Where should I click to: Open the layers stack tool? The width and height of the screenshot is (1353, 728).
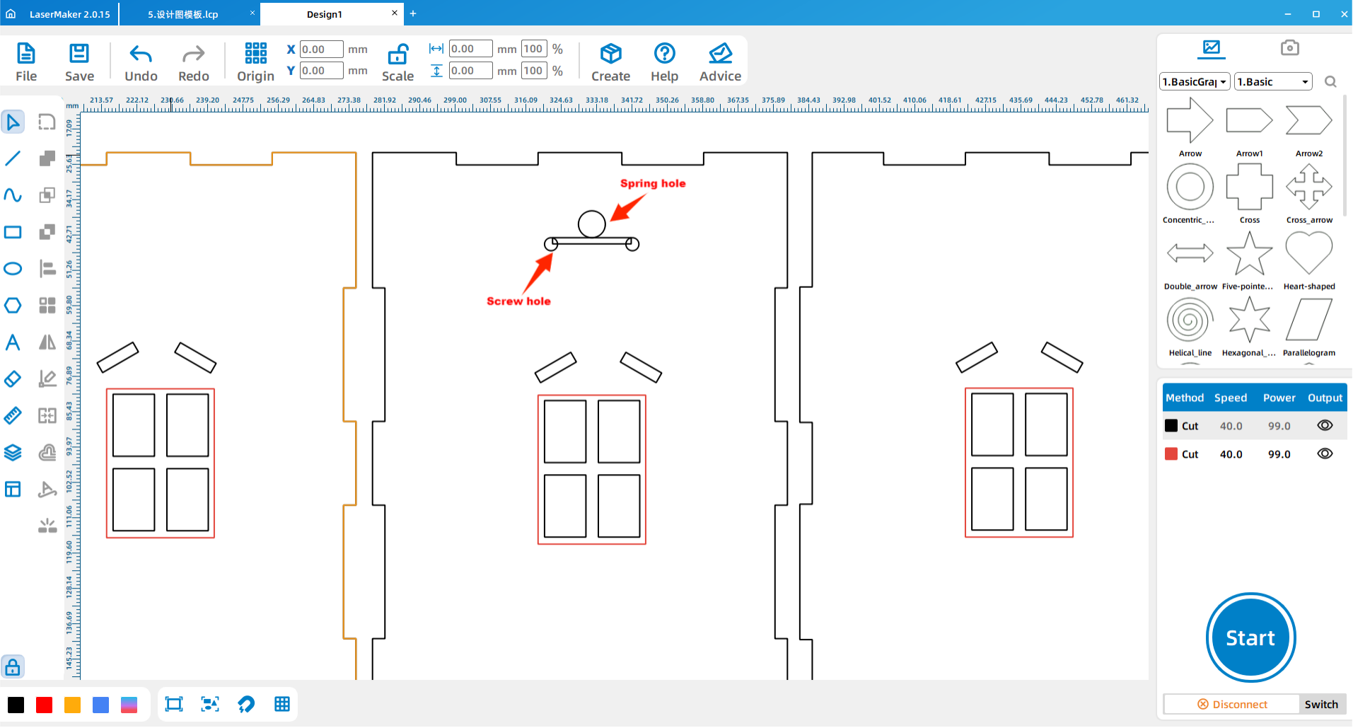[x=13, y=452]
